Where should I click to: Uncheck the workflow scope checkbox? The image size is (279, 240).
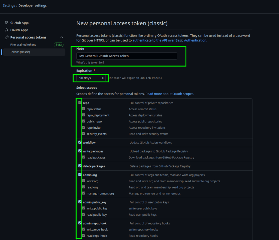coord(80,142)
